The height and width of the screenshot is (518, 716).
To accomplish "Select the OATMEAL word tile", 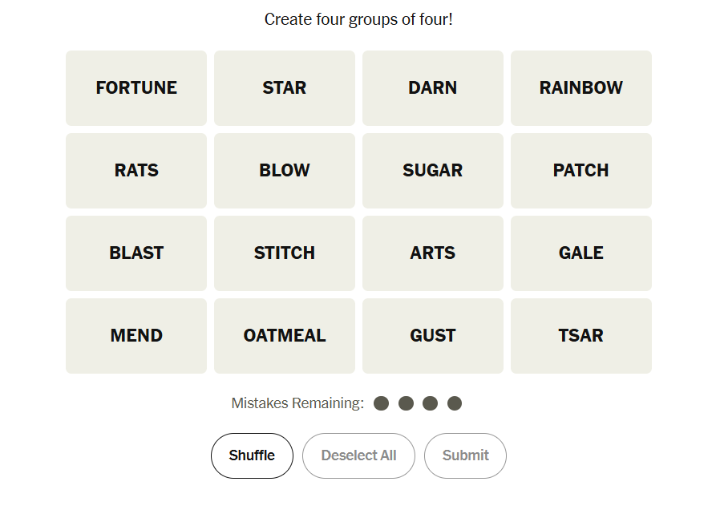I will coord(285,336).
